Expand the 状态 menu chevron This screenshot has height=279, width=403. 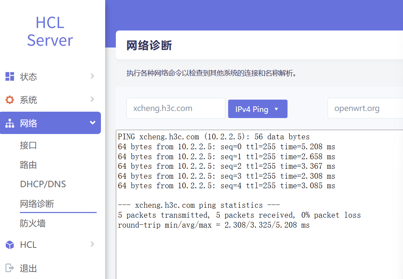92,76
